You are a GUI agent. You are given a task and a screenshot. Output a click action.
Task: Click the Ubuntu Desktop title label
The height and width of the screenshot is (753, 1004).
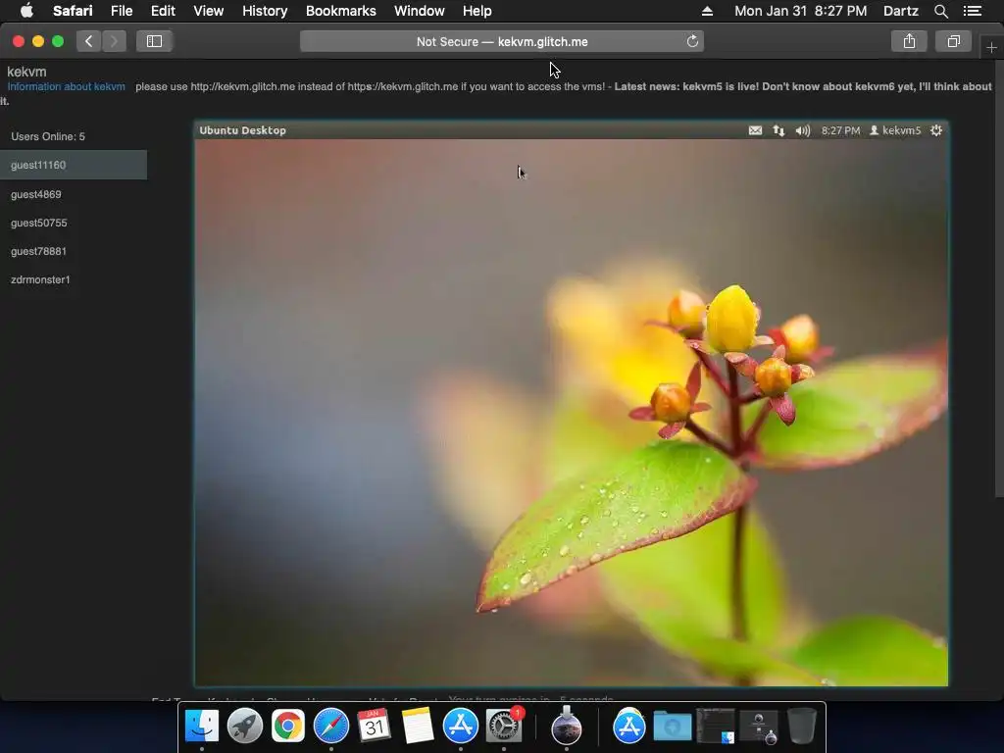coord(243,130)
